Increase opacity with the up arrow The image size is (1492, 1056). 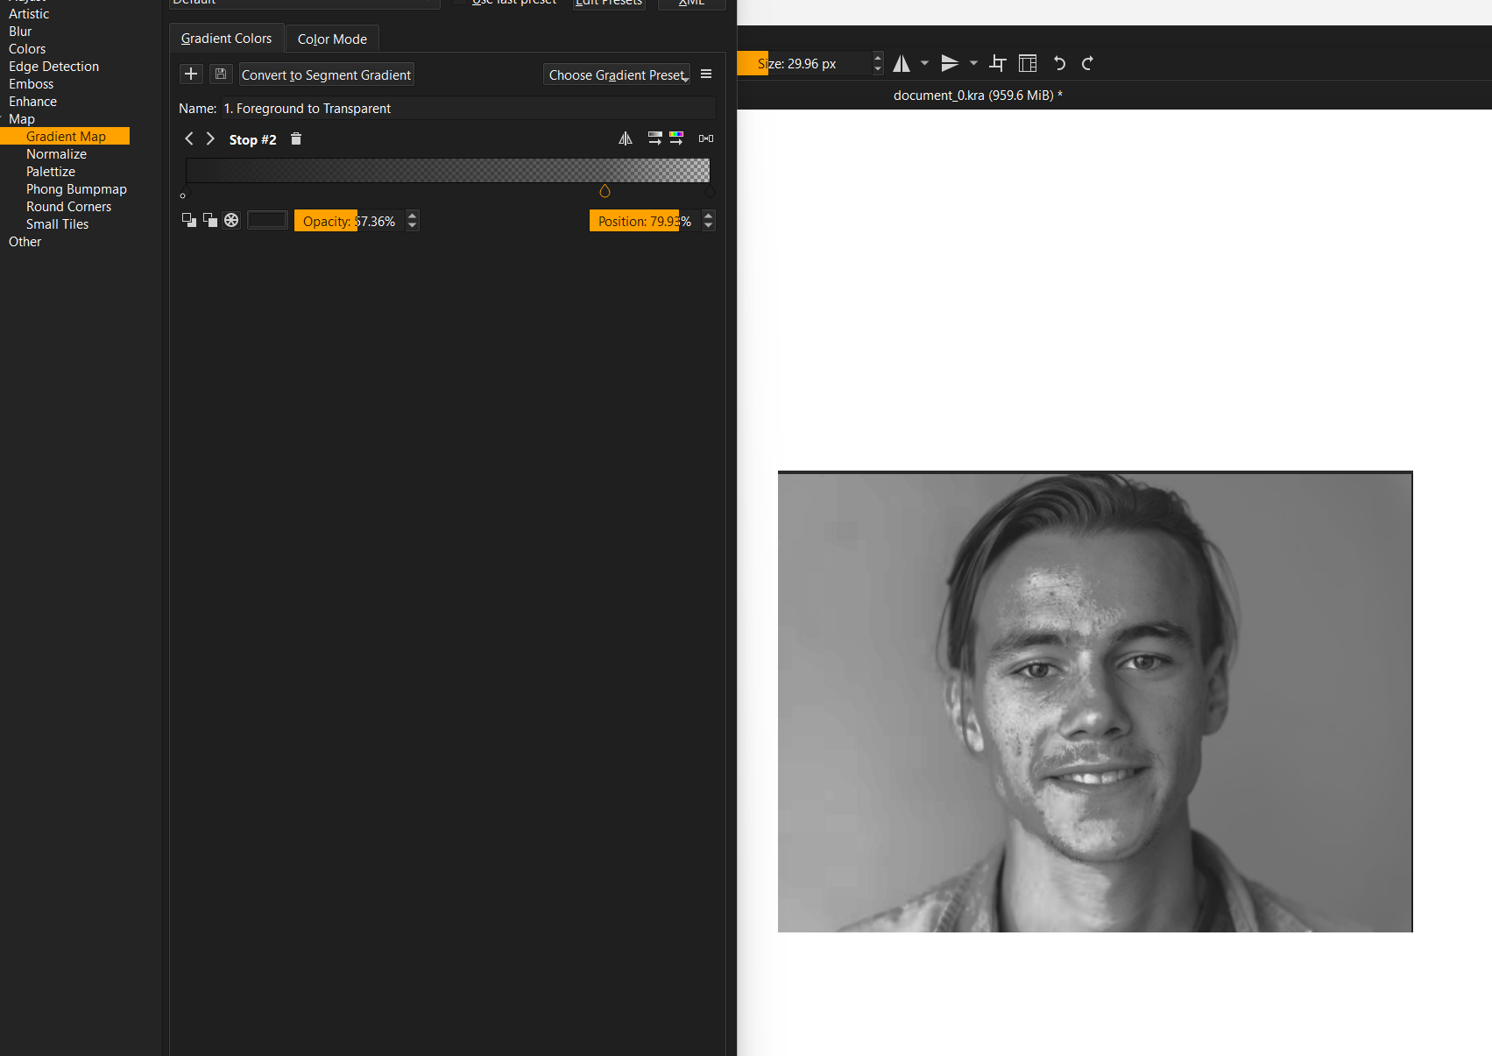pyautogui.click(x=413, y=216)
